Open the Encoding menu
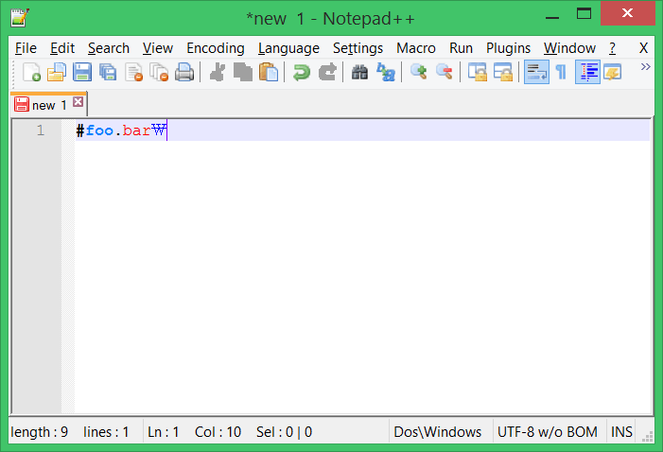The height and width of the screenshot is (452, 663). tap(215, 47)
